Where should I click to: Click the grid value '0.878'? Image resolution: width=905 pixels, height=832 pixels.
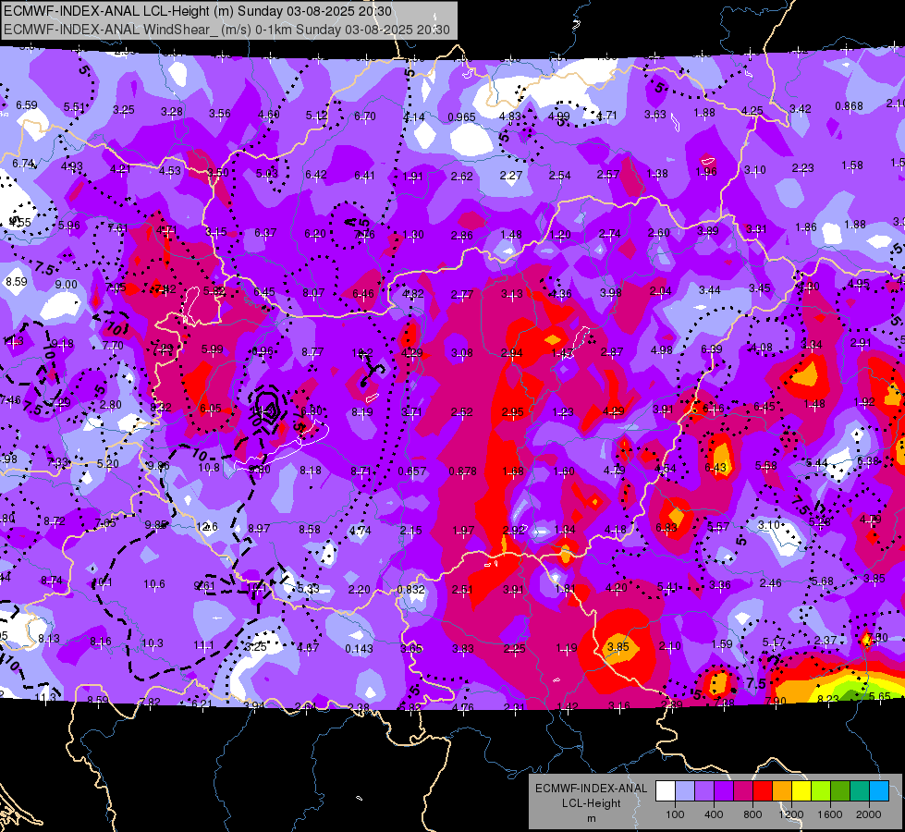pos(463,471)
